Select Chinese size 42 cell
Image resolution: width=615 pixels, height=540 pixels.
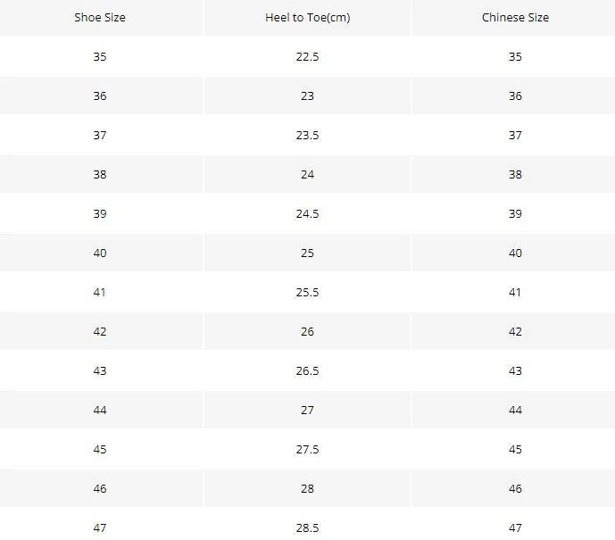tap(515, 331)
